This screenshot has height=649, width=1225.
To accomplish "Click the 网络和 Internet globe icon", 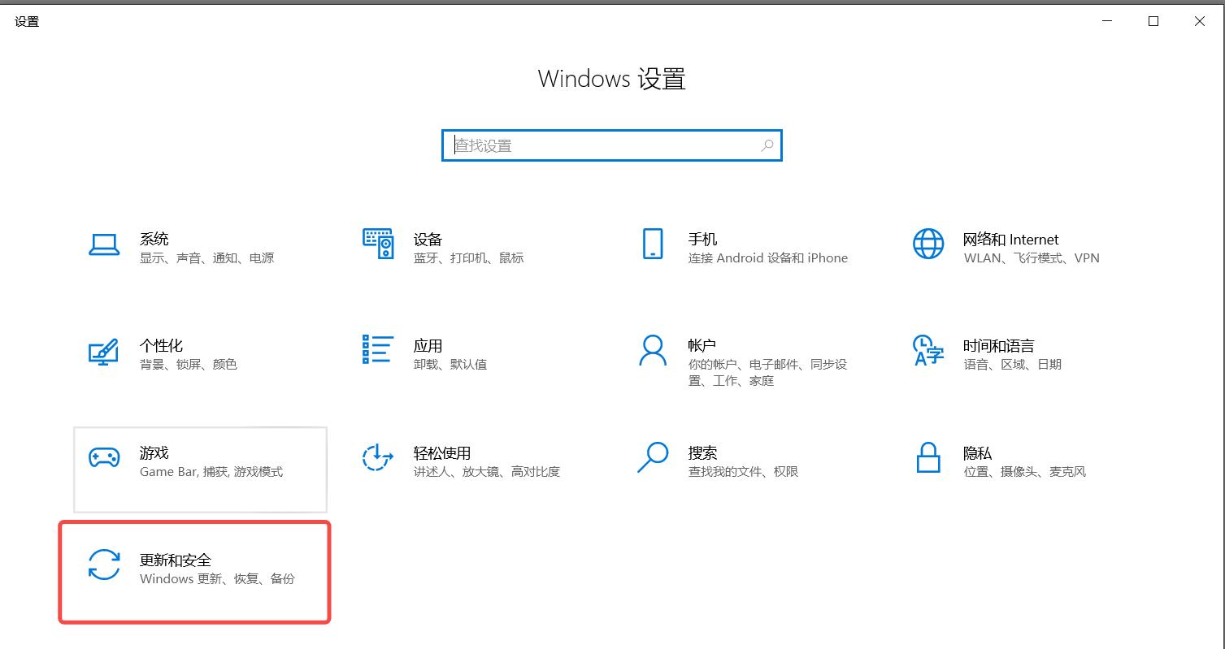I will click(928, 244).
